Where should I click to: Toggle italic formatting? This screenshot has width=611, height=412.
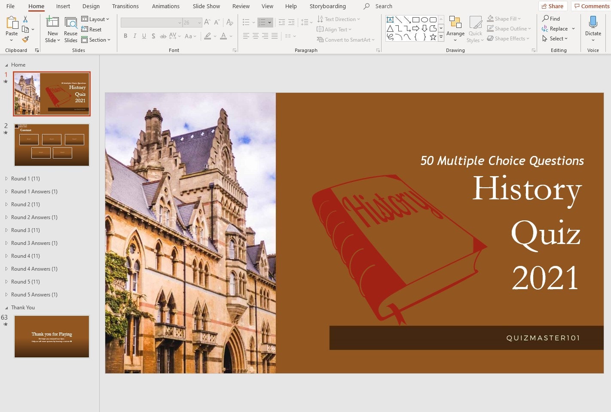tap(134, 36)
